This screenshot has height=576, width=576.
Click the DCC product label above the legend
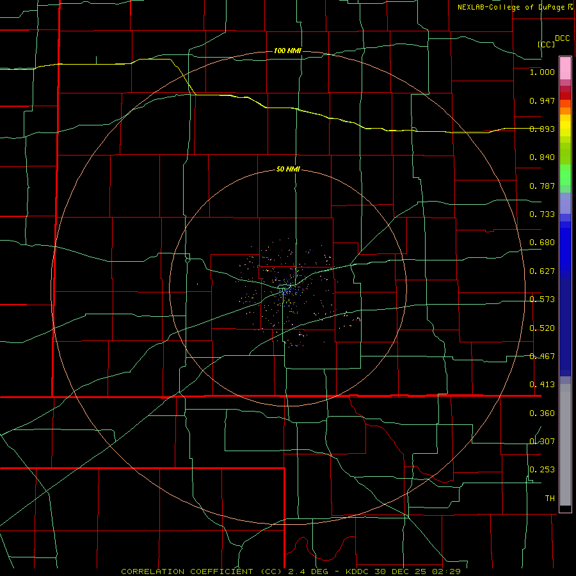click(x=562, y=38)
